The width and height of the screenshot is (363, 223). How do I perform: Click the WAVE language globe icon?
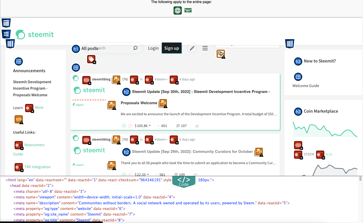[x=178, y=10]
